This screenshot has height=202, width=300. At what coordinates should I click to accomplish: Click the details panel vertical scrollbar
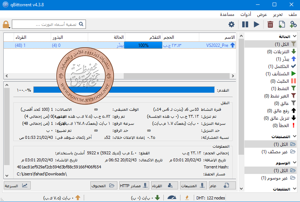[x=7, y=126]
